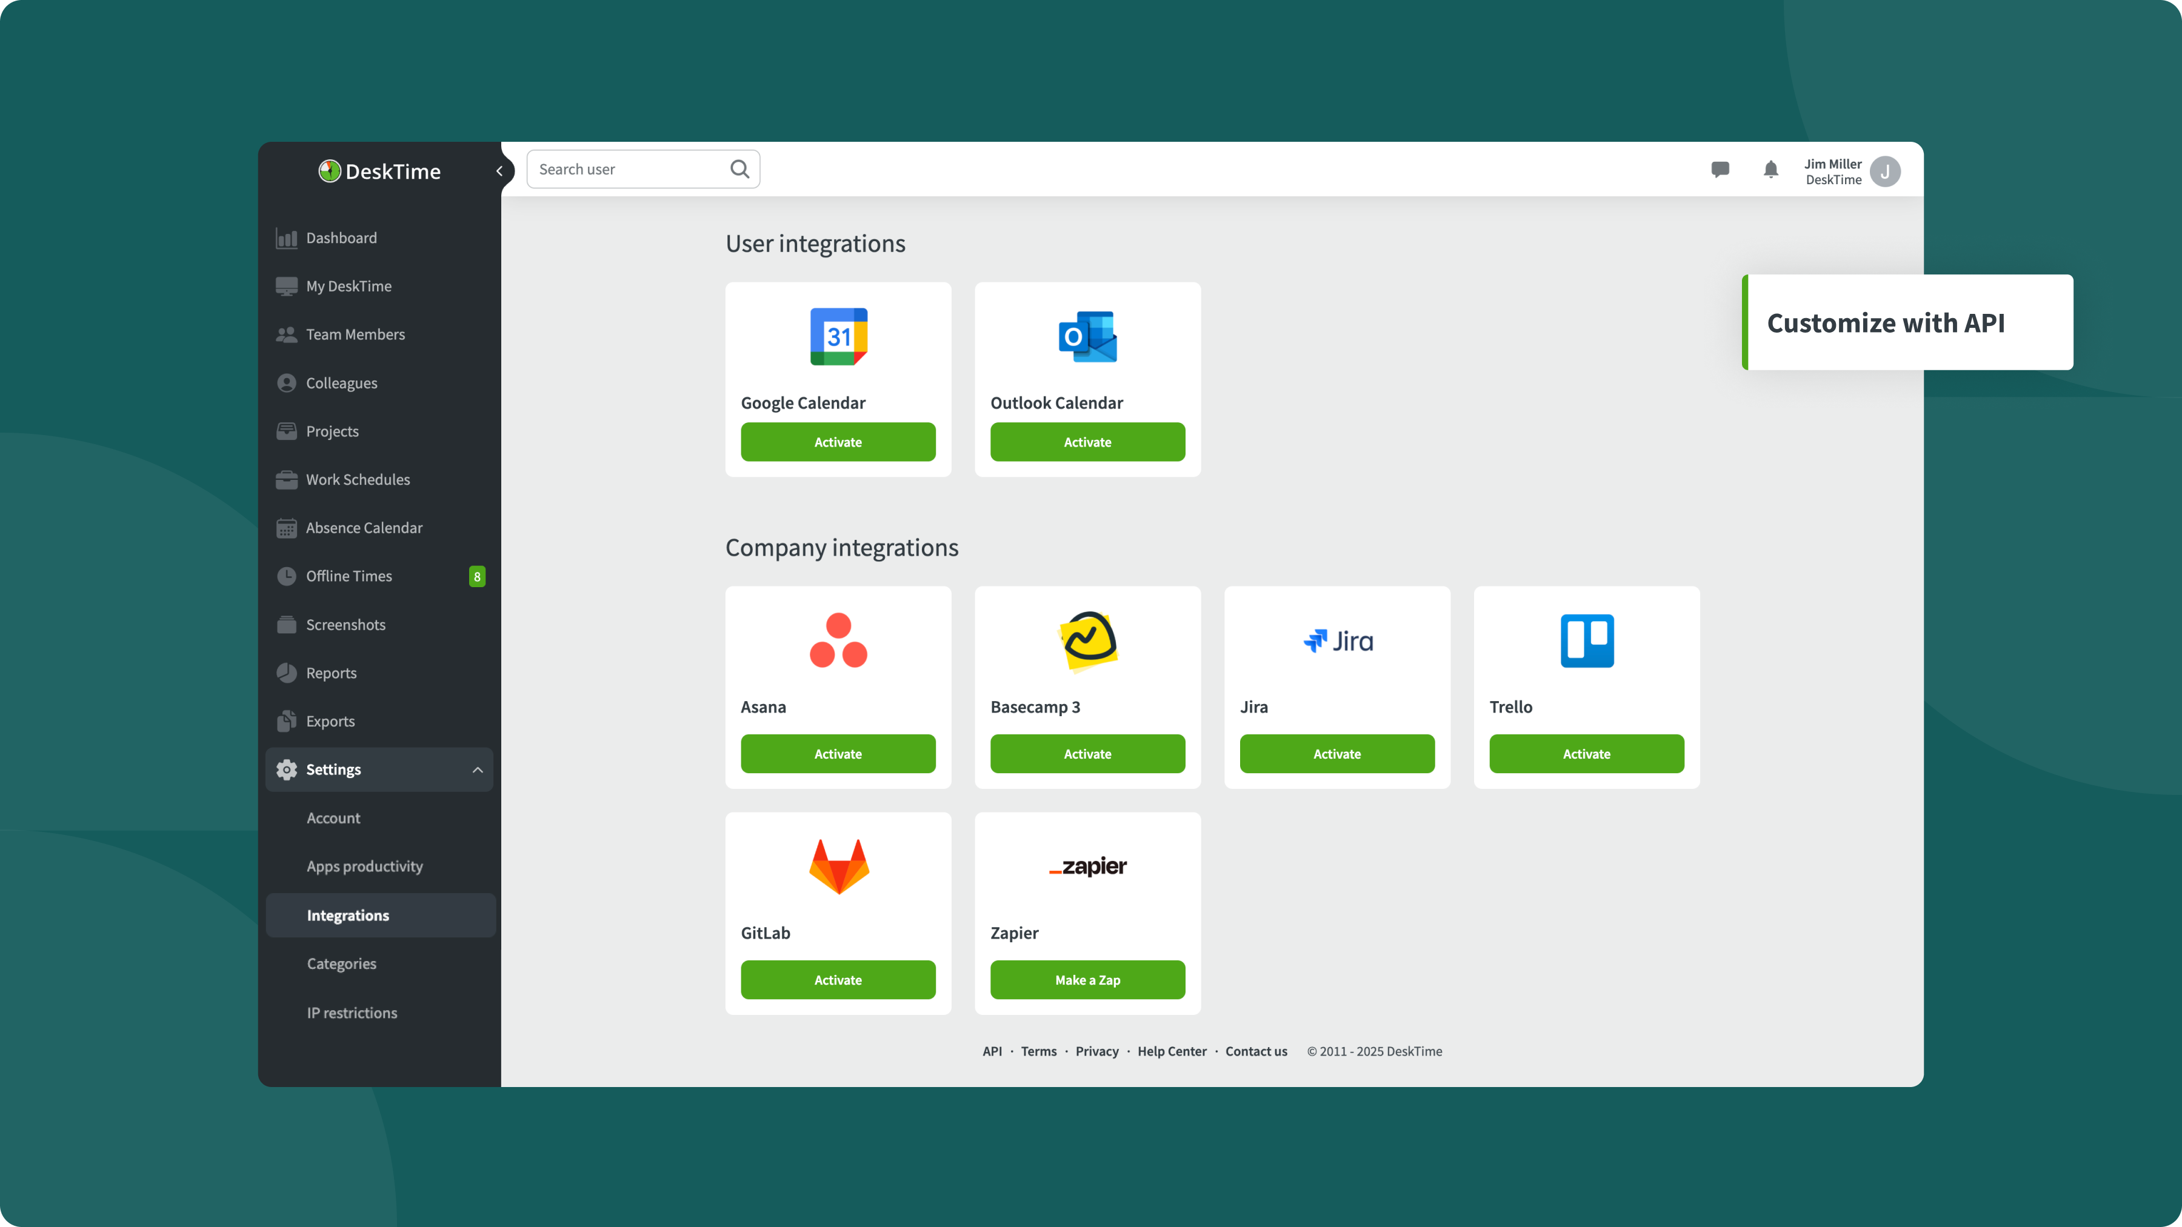Click the API footer link
Image resolution: width=2182 pixels, height=1227 pixels.
[992, 1051]
